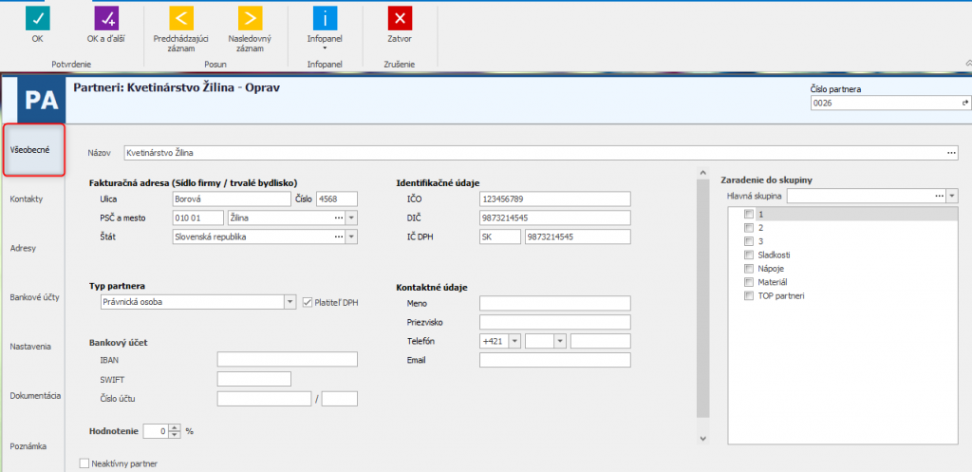Click the SWIFT input field
This screenshot has height=472, width=972.
pyautogui.click(x=254, y=379)
